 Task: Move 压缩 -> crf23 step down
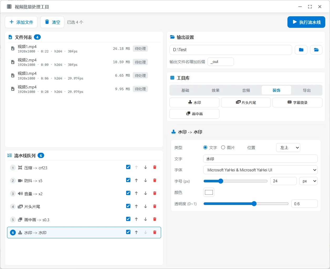tap(145, 167)
